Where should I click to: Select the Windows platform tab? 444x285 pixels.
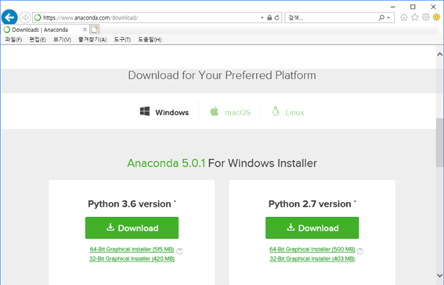(x=164, y=112)
